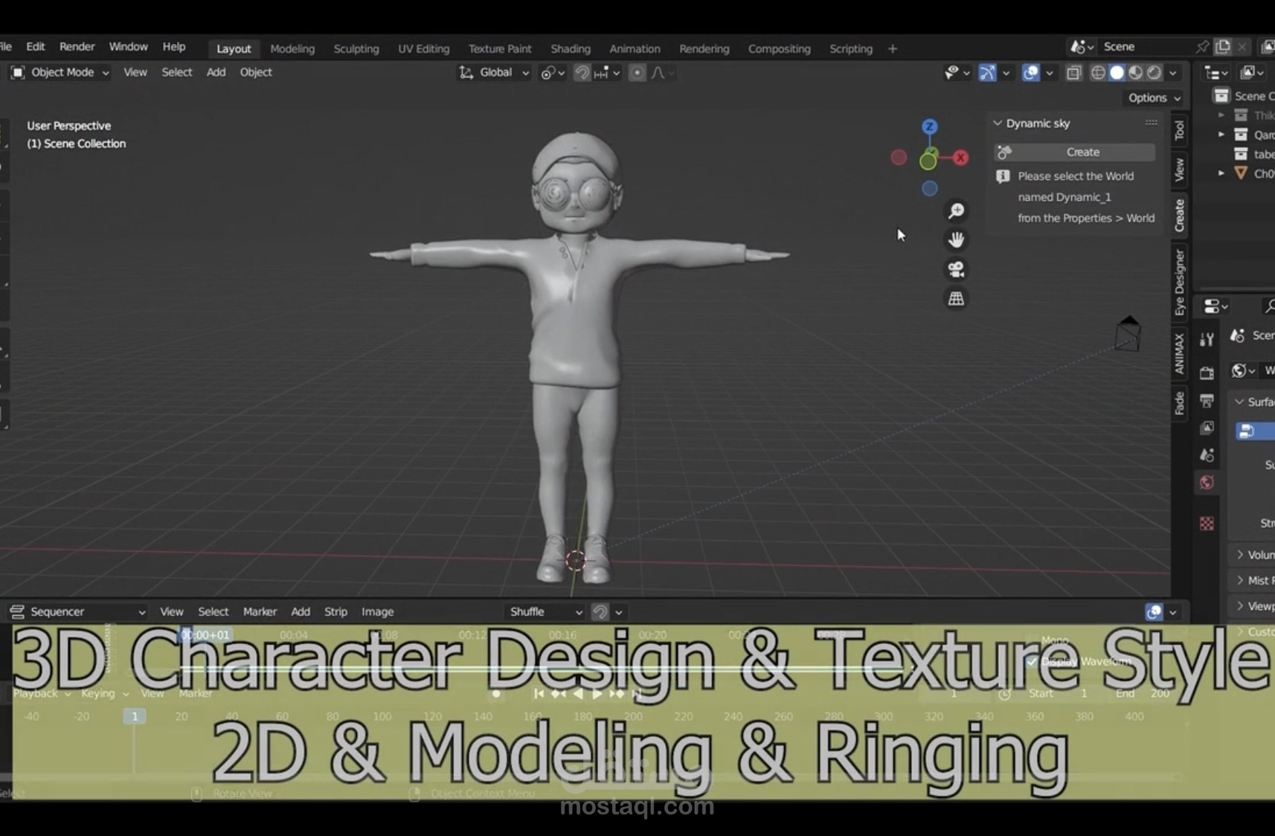Toggle proportional editing
Screen dimensions: 1275x836
click(637, 73)
